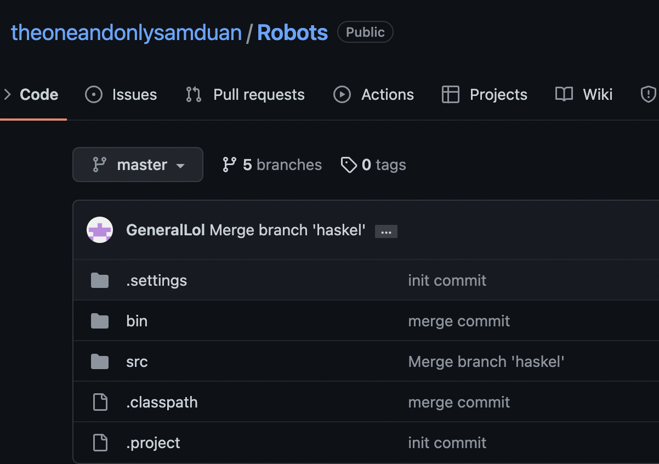Open the .project row 'init commit' message
The image size is (659, 464).
[447, 443]
